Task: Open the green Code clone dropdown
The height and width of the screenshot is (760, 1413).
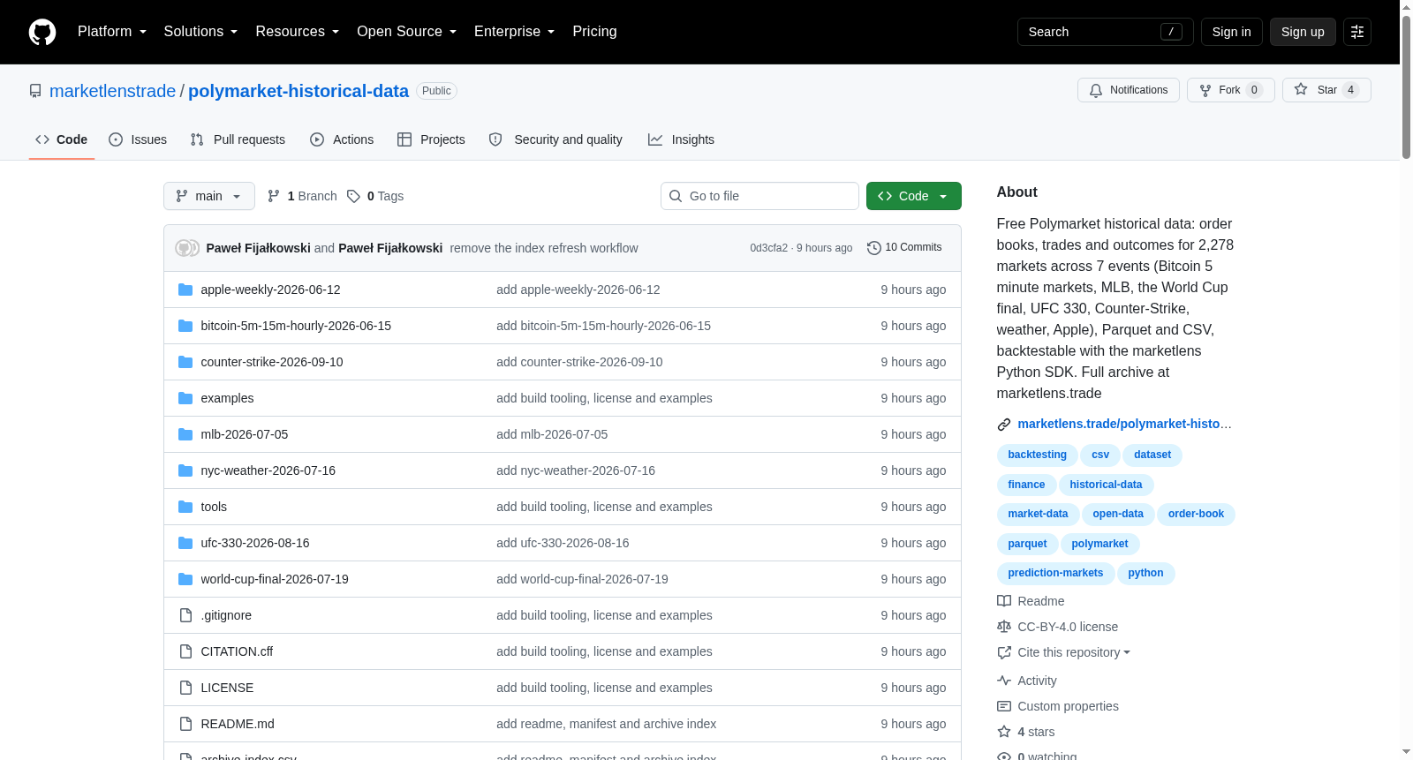Action: (x=914, y=196)
